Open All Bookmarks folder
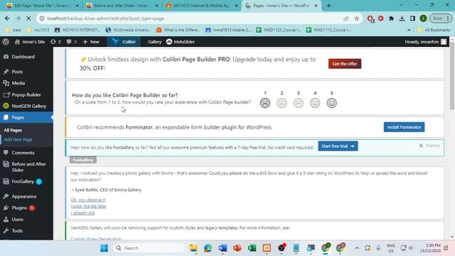This screenshot has width=455, height=256. 434,30
